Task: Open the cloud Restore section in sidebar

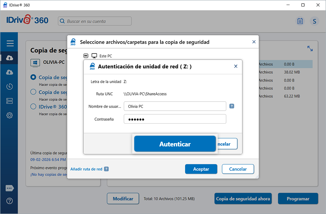Action: (9, 72)
